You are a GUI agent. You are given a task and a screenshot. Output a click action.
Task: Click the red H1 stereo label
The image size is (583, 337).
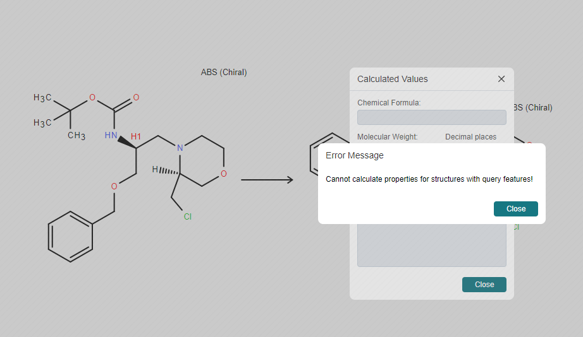pos(136,136)
